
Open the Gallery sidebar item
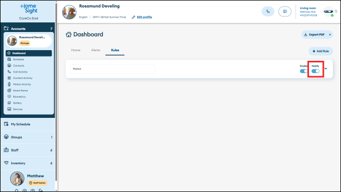pyautogui.click(x=17, y=103)
